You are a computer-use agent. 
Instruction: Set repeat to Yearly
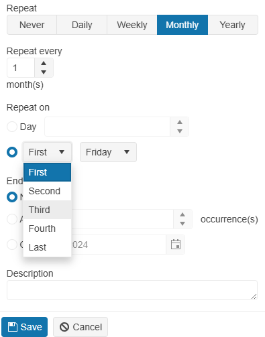point(233,25)
